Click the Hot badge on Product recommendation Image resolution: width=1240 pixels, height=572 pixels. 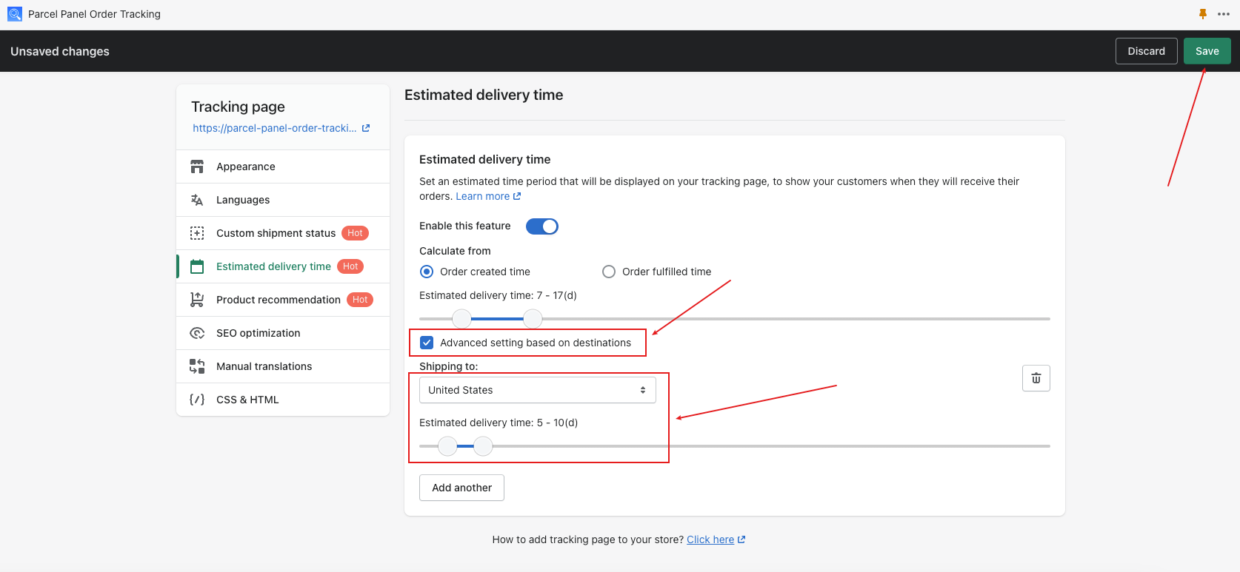[360, 300]
